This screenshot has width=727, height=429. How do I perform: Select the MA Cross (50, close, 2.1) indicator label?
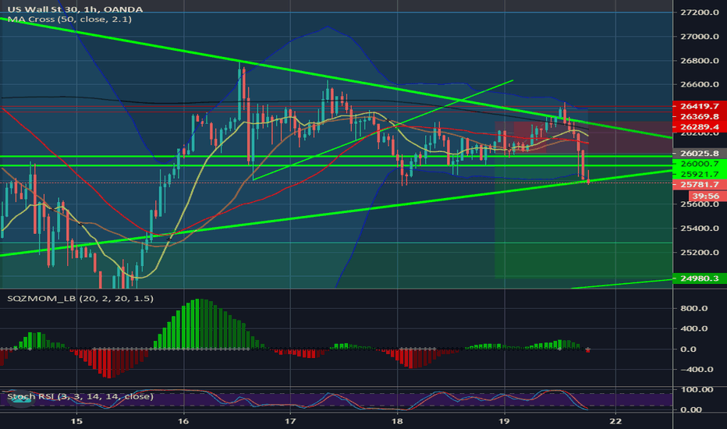(69, 19)
